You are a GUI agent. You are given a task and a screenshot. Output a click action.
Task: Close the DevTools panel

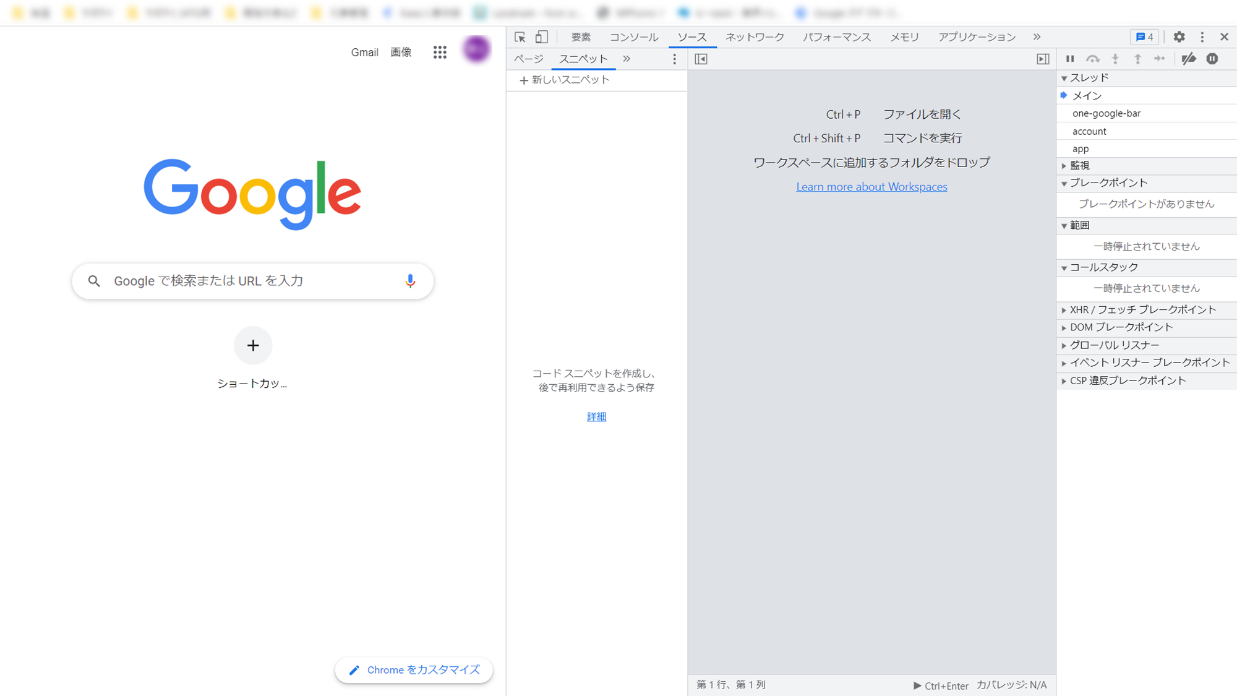(x=1224, y=37)
